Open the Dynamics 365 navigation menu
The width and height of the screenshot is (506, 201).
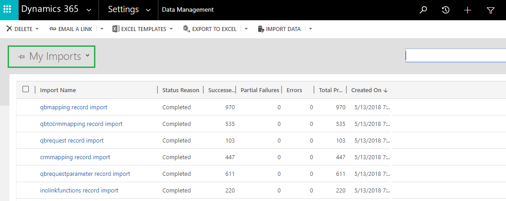[56, 10]
